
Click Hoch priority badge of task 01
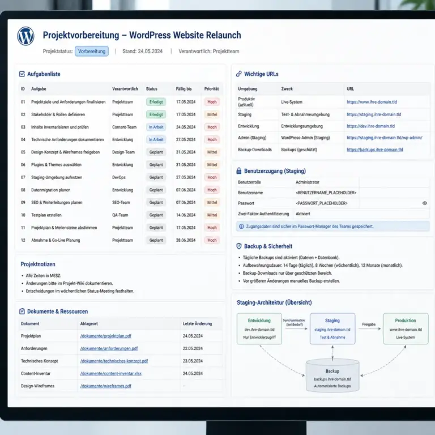click(x=212, y=102)
